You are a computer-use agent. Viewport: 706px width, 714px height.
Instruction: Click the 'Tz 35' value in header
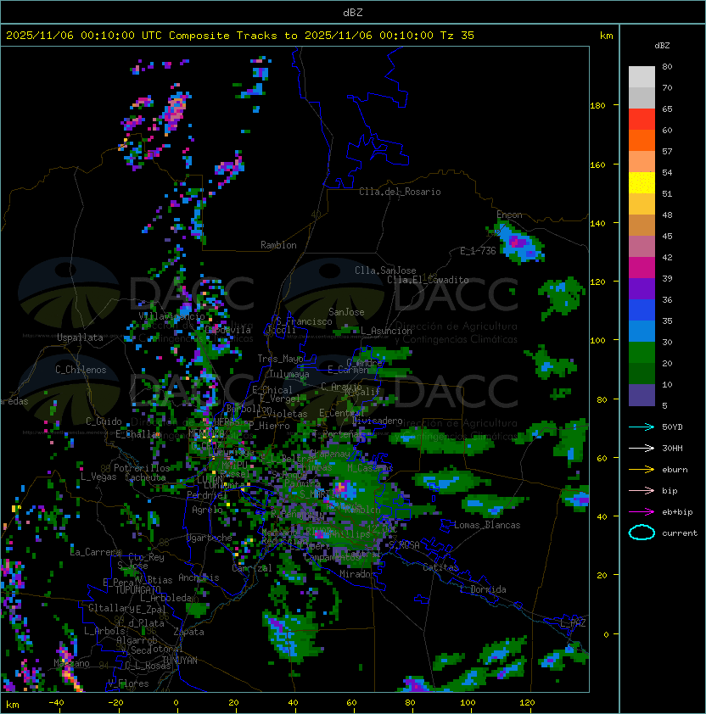457,36
